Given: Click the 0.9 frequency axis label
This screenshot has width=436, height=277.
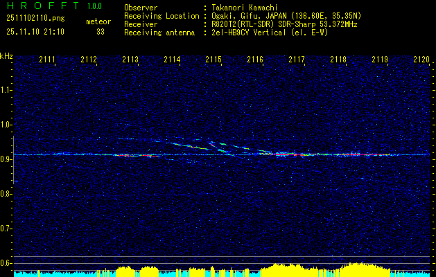Looking at the screenshot, I should [6, 159].
